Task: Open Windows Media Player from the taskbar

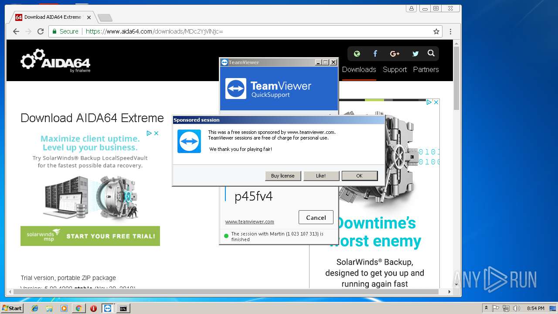Action: (64, 308)
